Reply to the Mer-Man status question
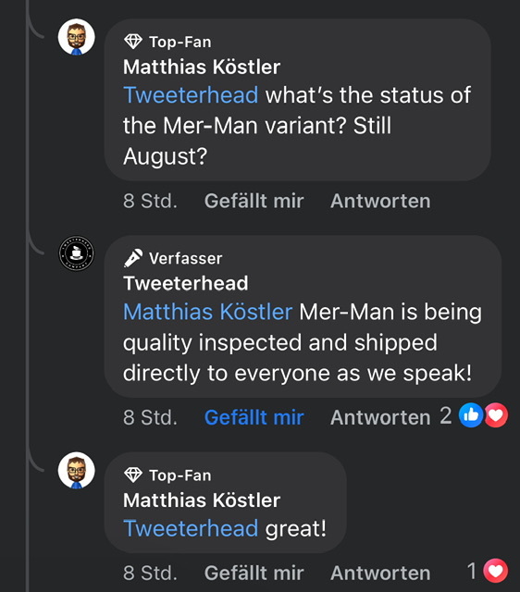Screen dimensions: 520x592 [380, 201]
